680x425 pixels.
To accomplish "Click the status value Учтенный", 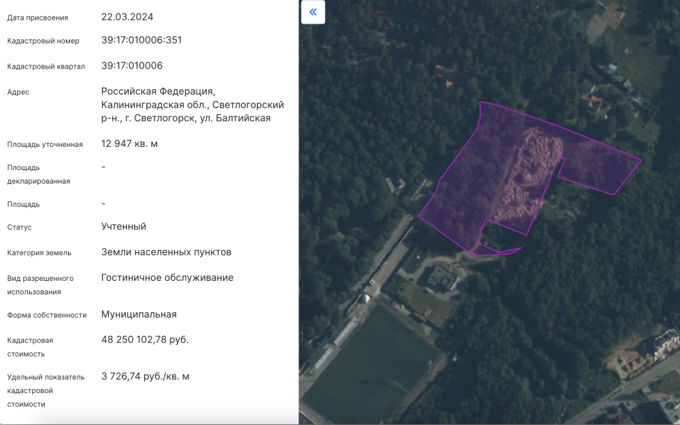I will pyautogui.click(x=124, y=226).
